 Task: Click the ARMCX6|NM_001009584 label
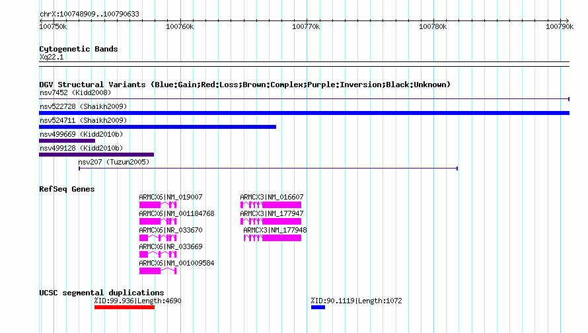point(176,263)
